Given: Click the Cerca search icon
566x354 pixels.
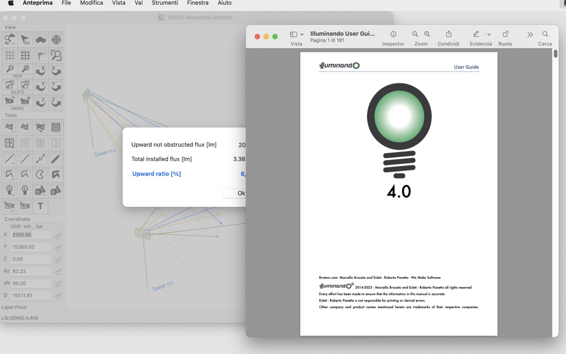Looking at the screenshot, I should pos(545,34).
